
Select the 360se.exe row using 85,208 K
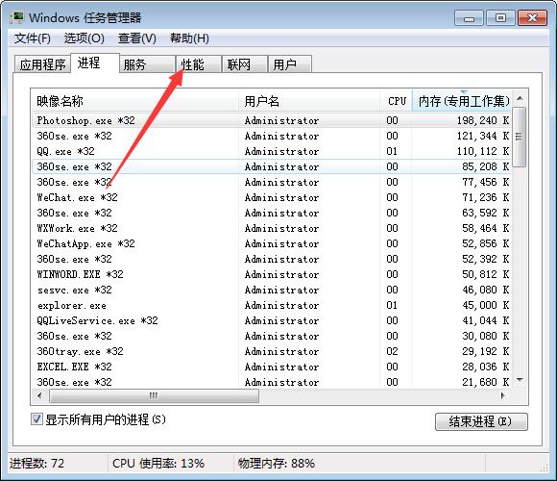272,166
